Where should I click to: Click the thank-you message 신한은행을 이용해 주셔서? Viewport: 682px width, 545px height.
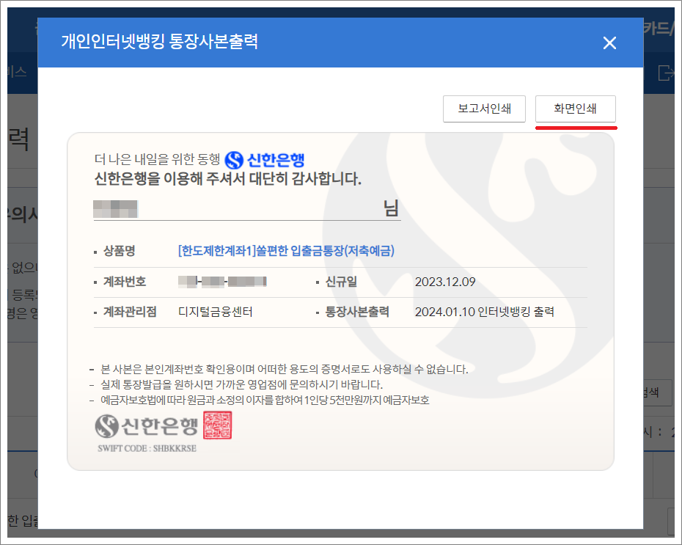tap(228, 179)
